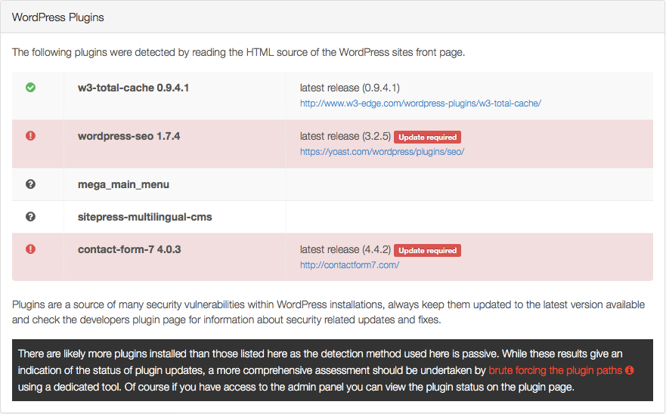Select the w3-total-cache 0.9.4.1 plugin name
The height and width of the screenshot is (414, 666).
click(133, 88)
